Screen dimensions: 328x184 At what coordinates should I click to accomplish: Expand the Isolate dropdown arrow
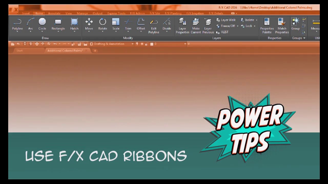click(257, 20)
